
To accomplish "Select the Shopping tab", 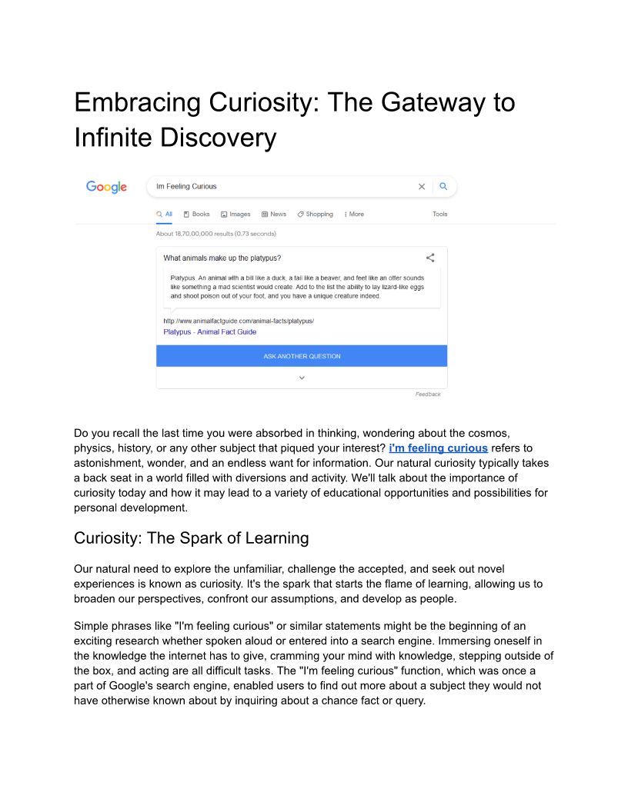I will (x=316, y=215).
